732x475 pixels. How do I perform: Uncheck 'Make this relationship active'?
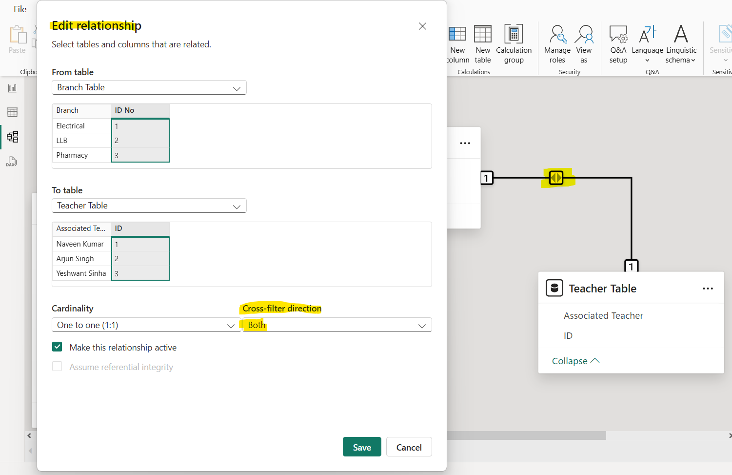(57, 347)
